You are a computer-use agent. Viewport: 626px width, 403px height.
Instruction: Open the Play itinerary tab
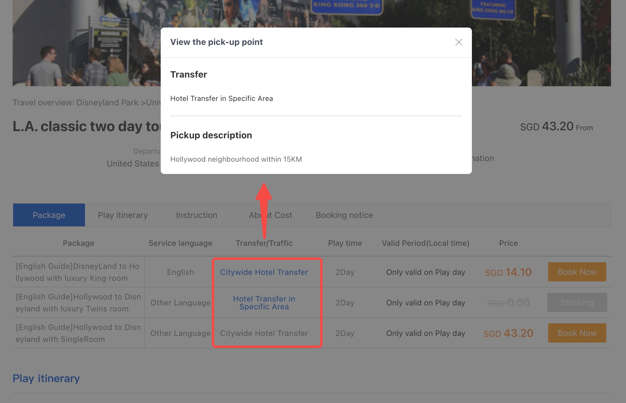click(x=123, y=215)
